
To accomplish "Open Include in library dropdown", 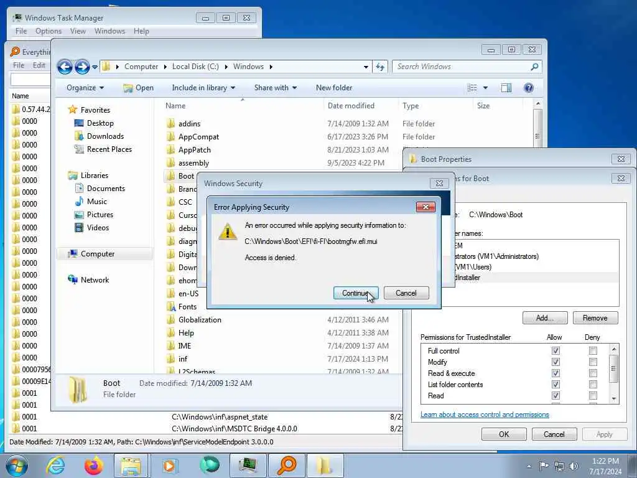I will [203, 88].
